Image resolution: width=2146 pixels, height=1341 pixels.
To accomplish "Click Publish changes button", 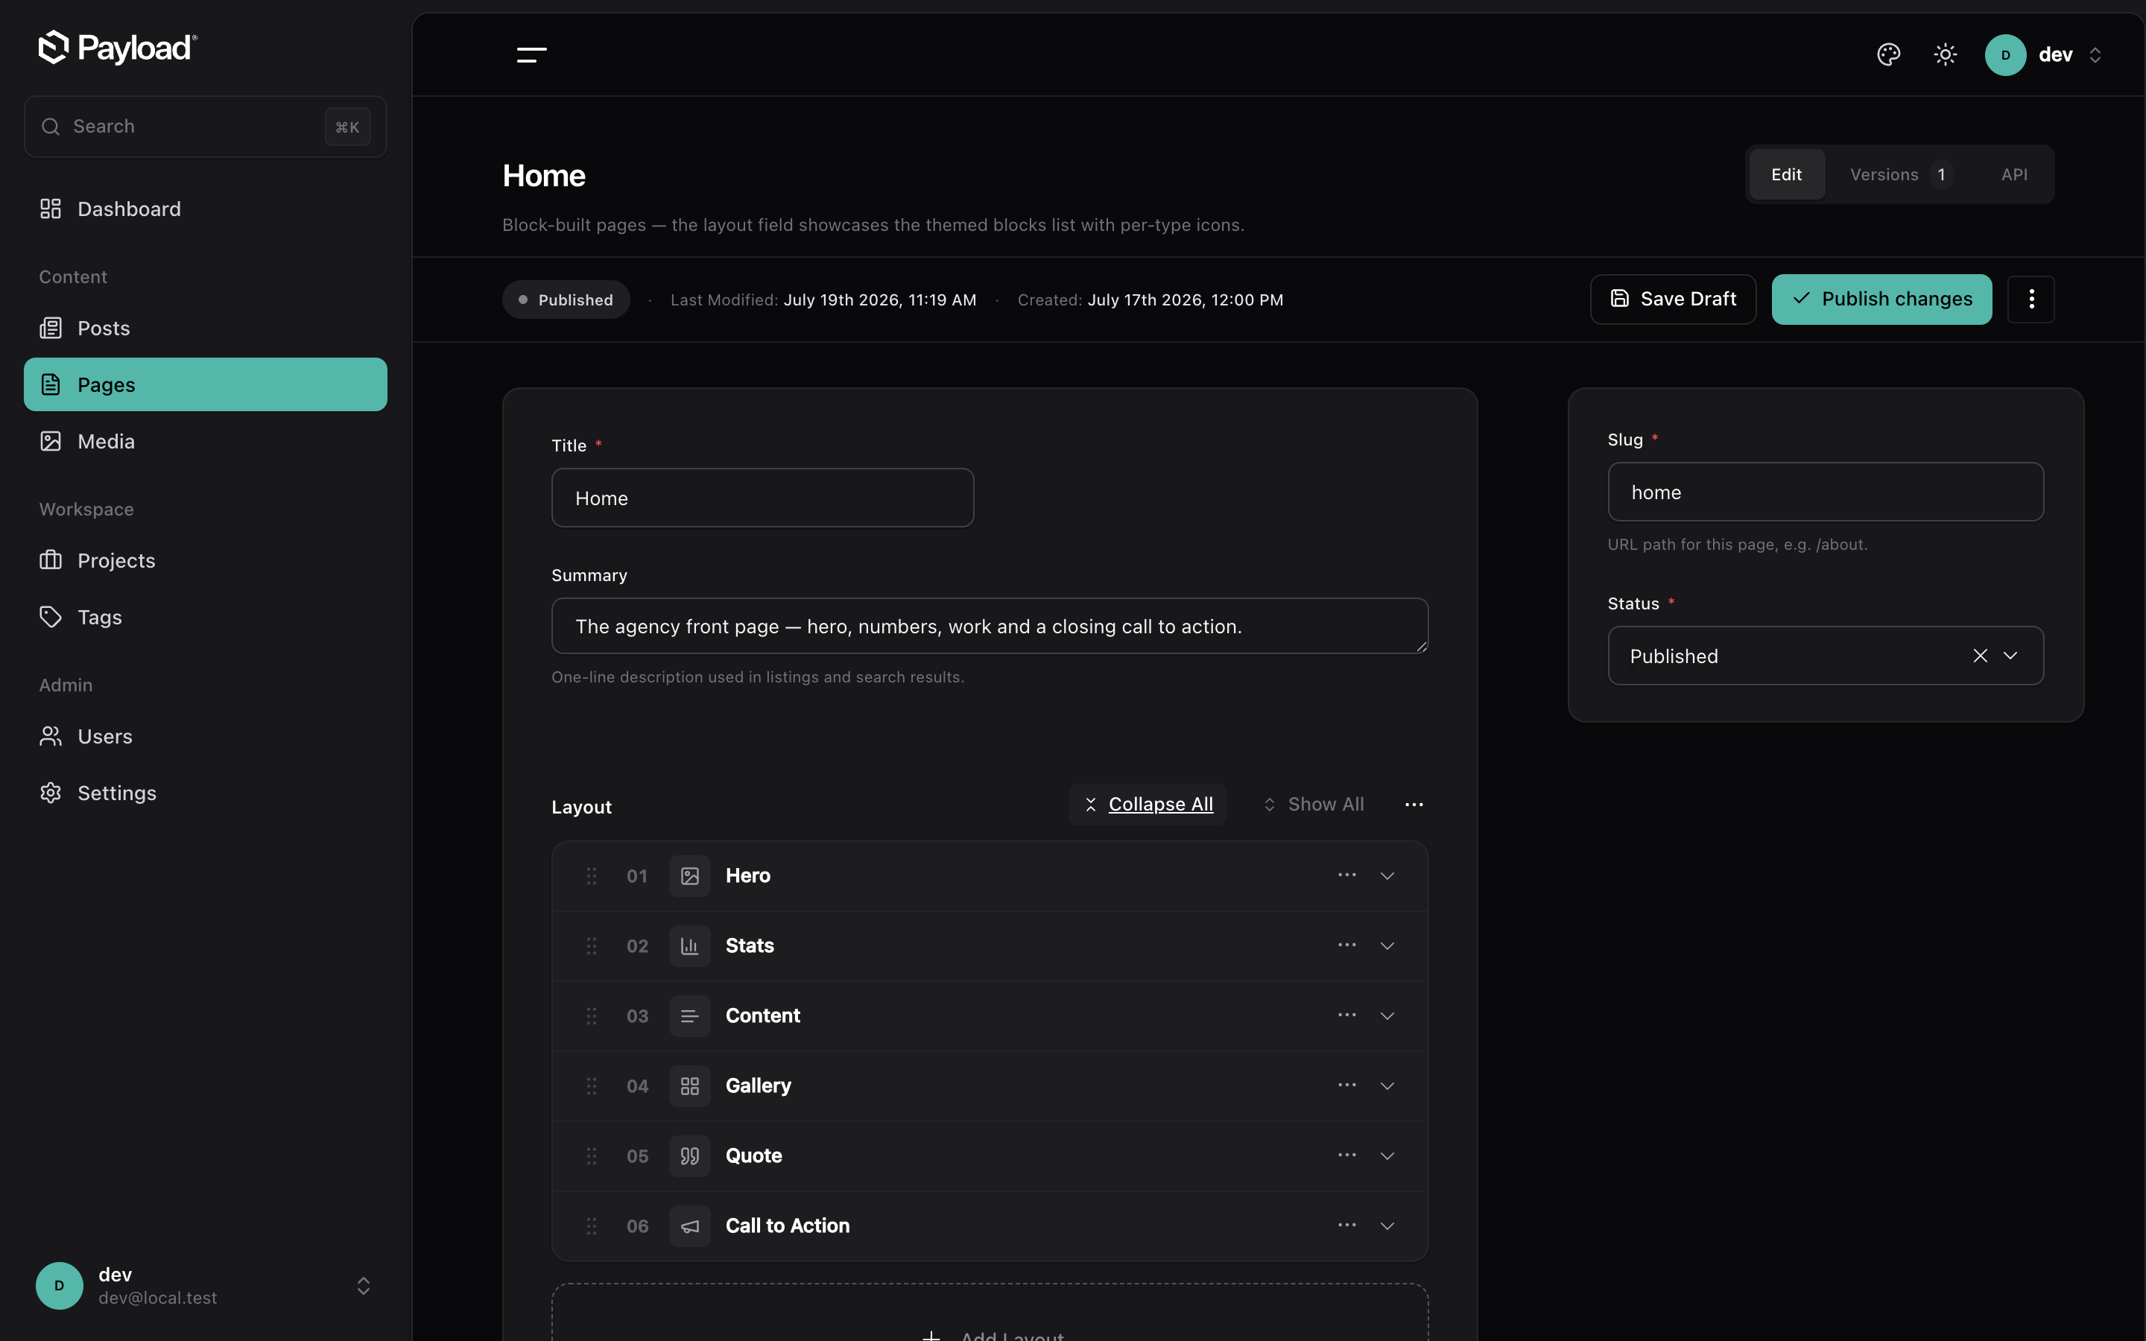I will point(1881,299).
